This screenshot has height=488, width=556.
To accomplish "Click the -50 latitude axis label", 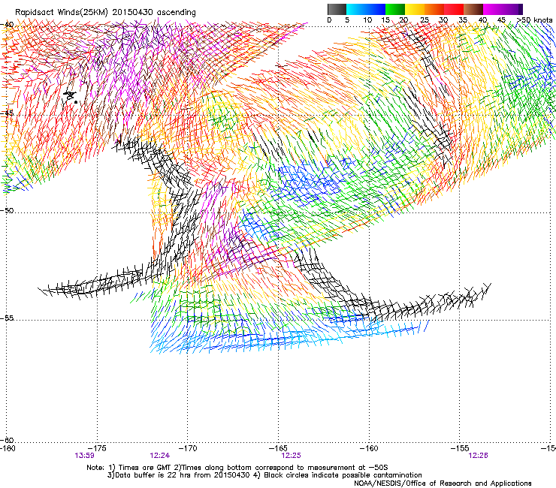I will [7, 210].
